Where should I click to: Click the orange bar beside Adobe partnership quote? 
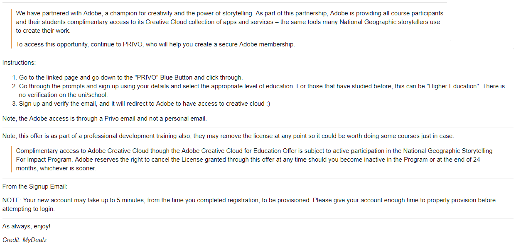point(12,29)
